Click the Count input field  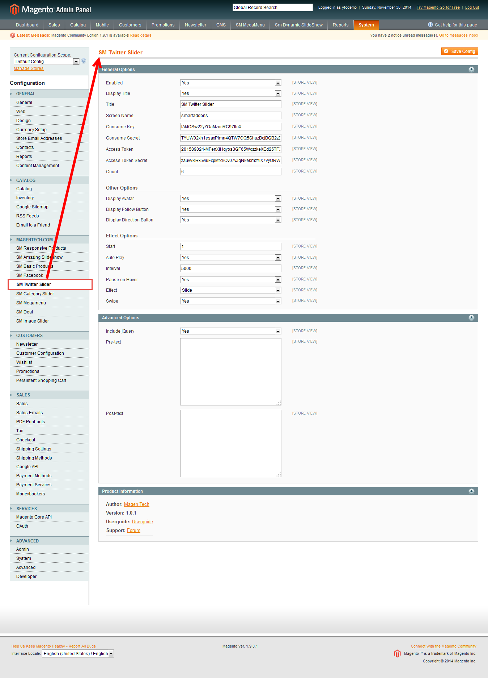tap(230, 172)
